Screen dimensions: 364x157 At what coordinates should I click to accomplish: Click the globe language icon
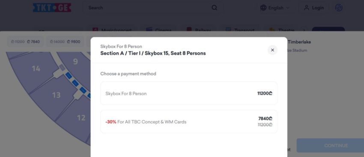263,8
